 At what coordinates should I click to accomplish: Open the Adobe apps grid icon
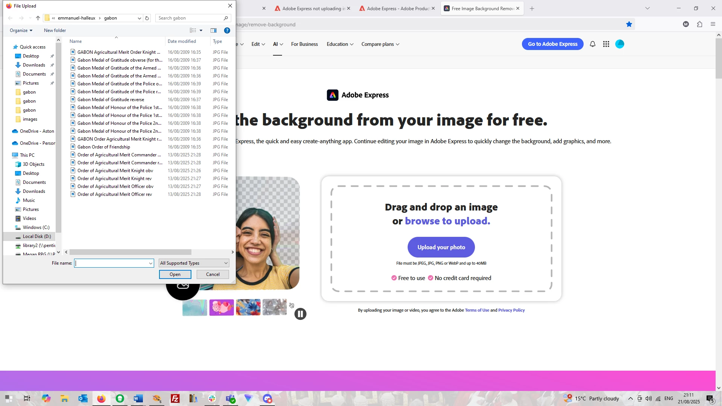pyautogui.click(x=606, y=44)
